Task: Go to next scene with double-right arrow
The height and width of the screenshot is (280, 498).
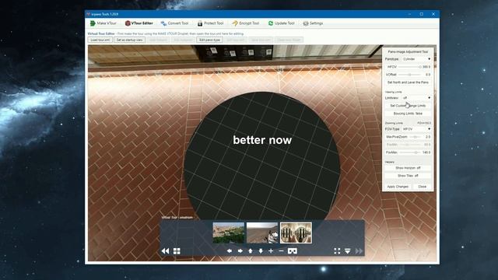Action: pyautogui.click(x=359, y=251)
